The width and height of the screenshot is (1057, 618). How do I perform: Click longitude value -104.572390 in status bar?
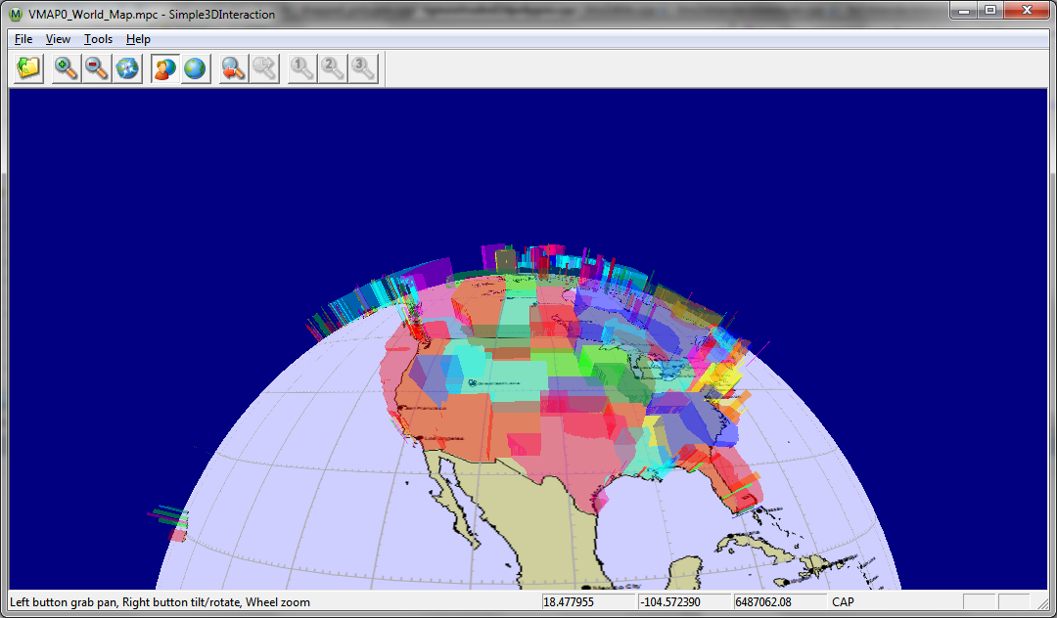pos(669,601)
